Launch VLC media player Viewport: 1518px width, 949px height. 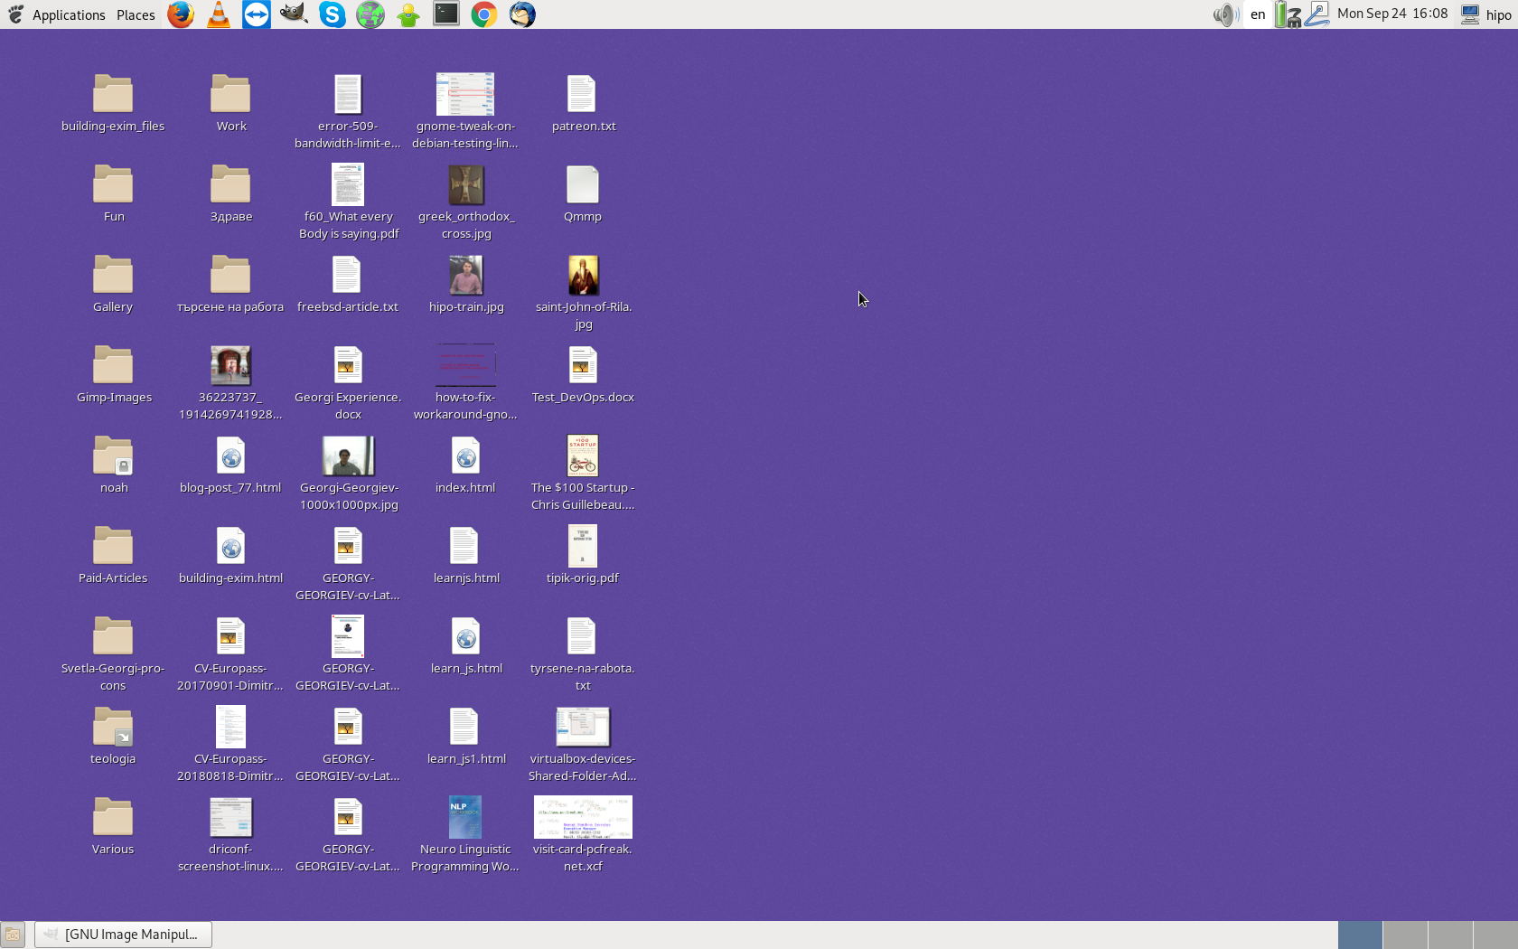tap(218, 14)
